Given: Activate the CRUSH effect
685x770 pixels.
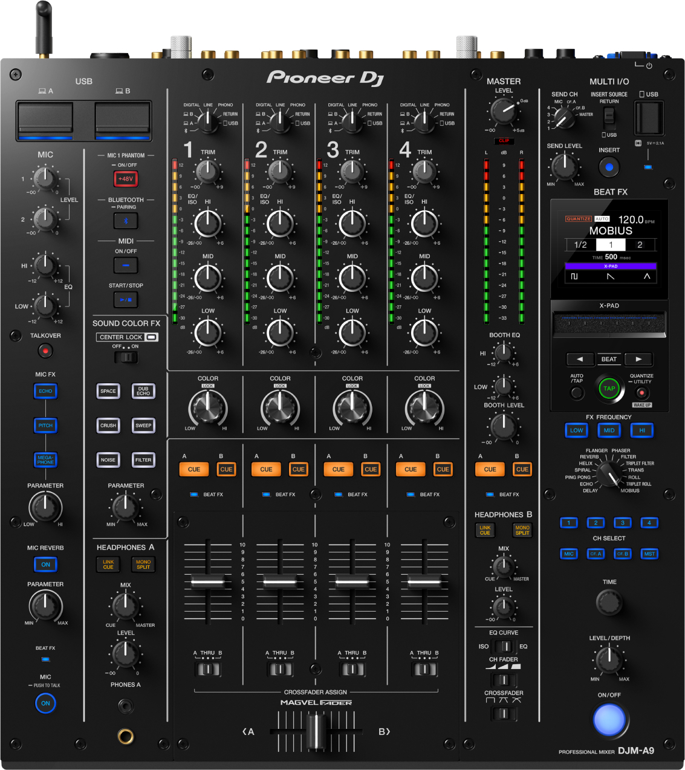Looking at the screenshot, I should [x=108, y=425].
